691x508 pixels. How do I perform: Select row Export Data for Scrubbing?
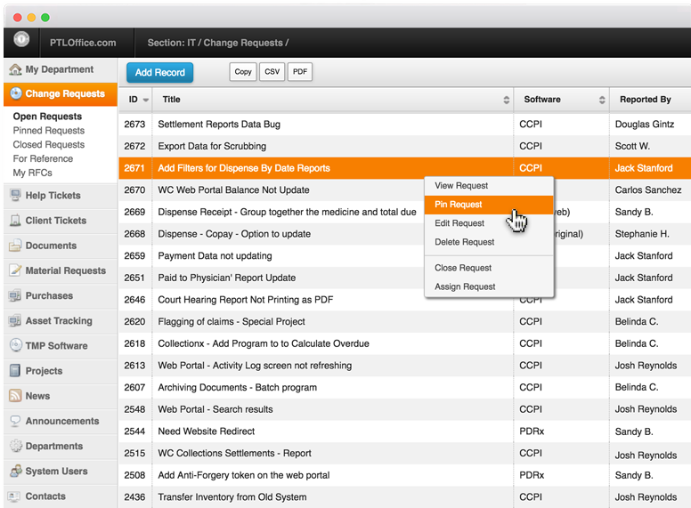(404, 146)
